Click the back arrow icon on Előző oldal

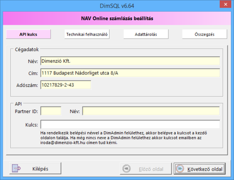coord(126,168)
